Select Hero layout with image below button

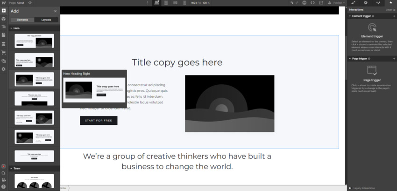[34, 99]
